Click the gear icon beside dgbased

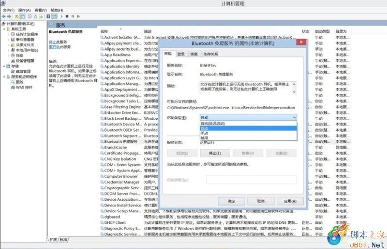click(102, 217)
